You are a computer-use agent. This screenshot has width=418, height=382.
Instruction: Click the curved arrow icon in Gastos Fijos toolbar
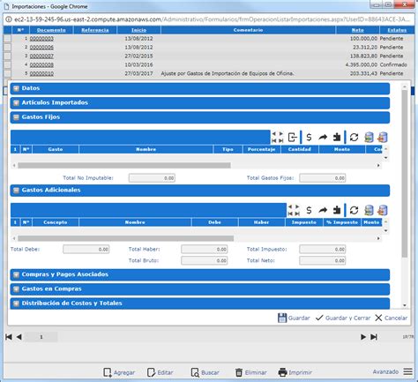pyautogui.click(x=323, y=137)
